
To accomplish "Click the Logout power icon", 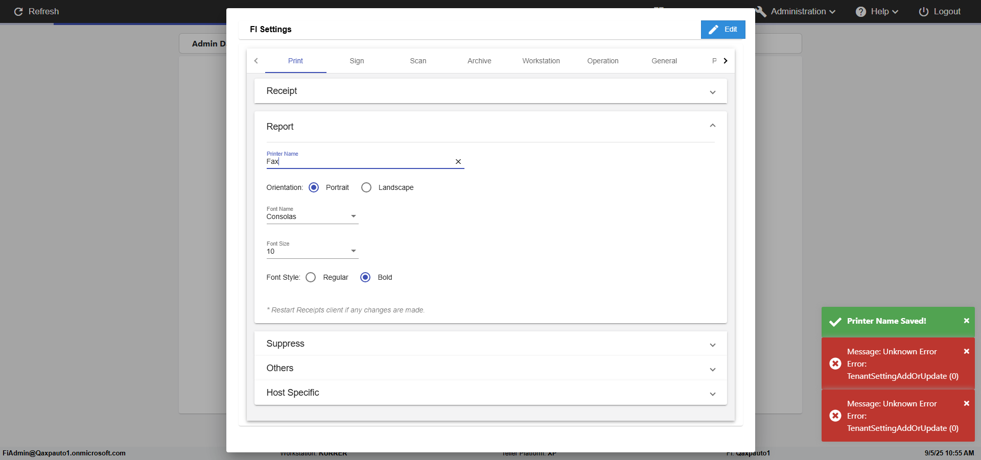I will point(923,12).
